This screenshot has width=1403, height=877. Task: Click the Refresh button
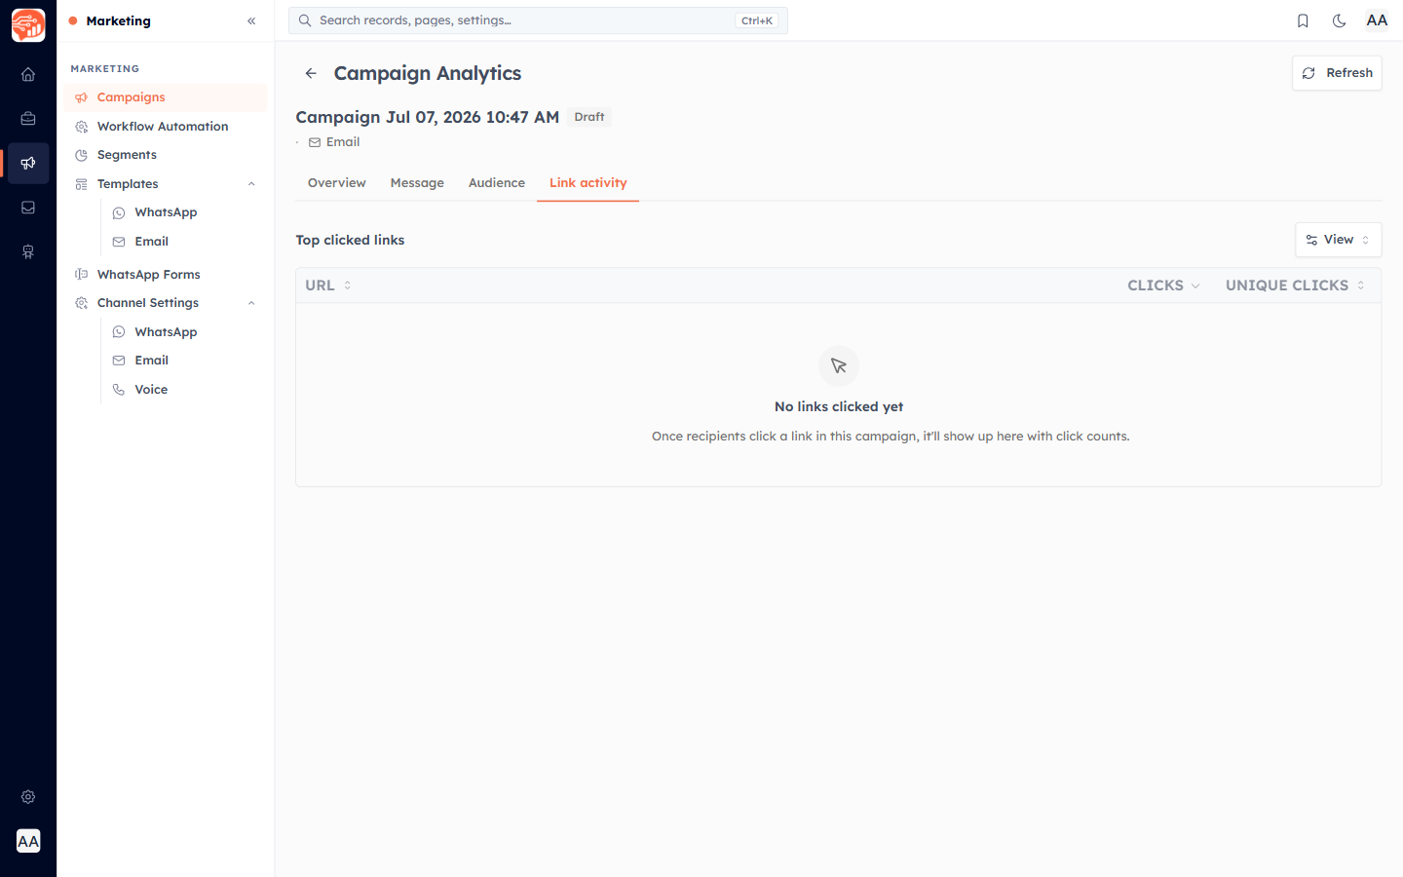[x=1337, y=73]
